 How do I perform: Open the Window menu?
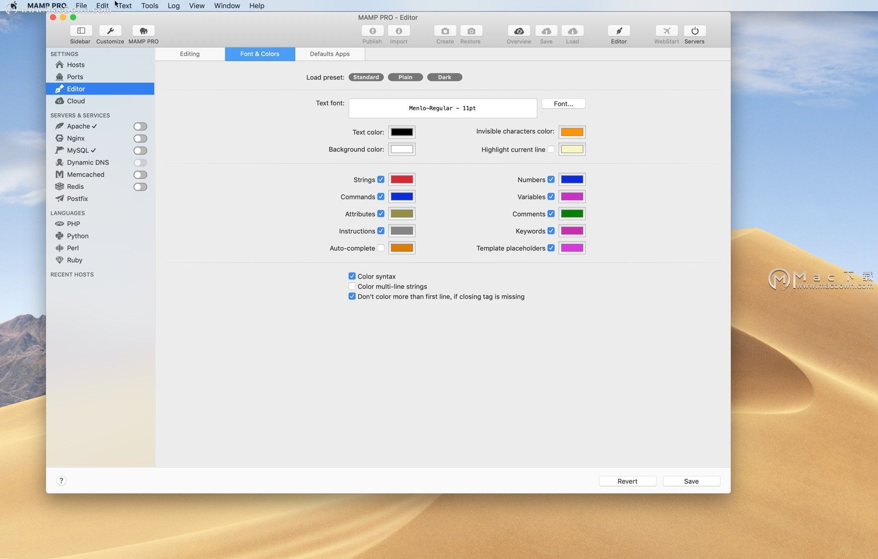227,6
